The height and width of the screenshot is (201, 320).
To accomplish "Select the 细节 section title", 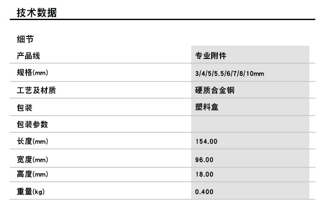I will coord(25,40).
